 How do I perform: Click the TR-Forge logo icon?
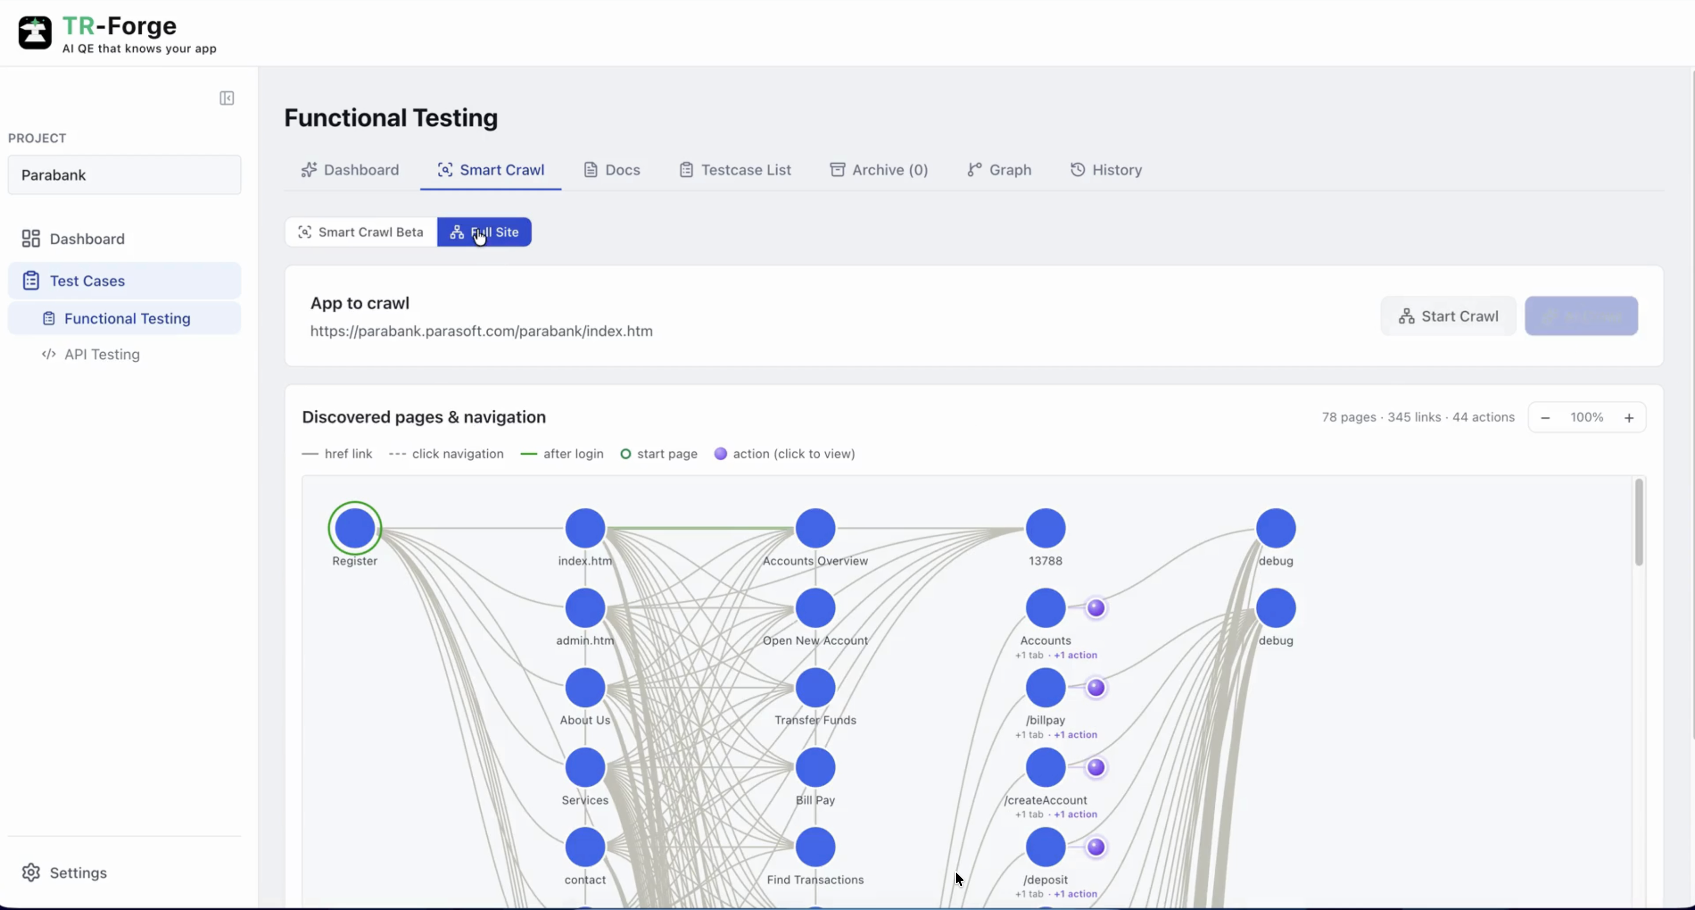[x=34, y=33]
